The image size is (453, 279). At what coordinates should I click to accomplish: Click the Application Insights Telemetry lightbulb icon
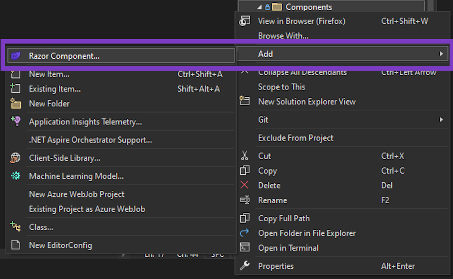click(16, 122)
